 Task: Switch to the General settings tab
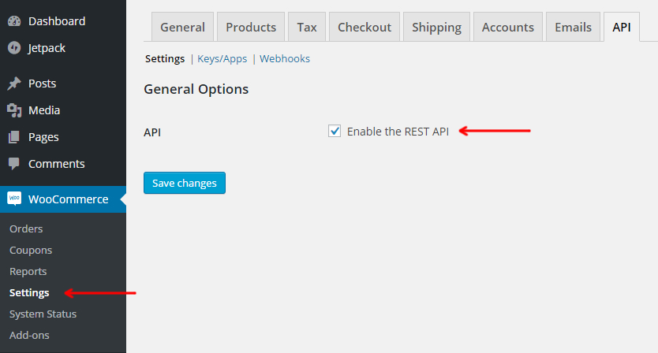(182, 28)
